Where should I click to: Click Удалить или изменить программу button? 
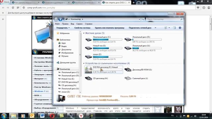click(x=109, y=28)
